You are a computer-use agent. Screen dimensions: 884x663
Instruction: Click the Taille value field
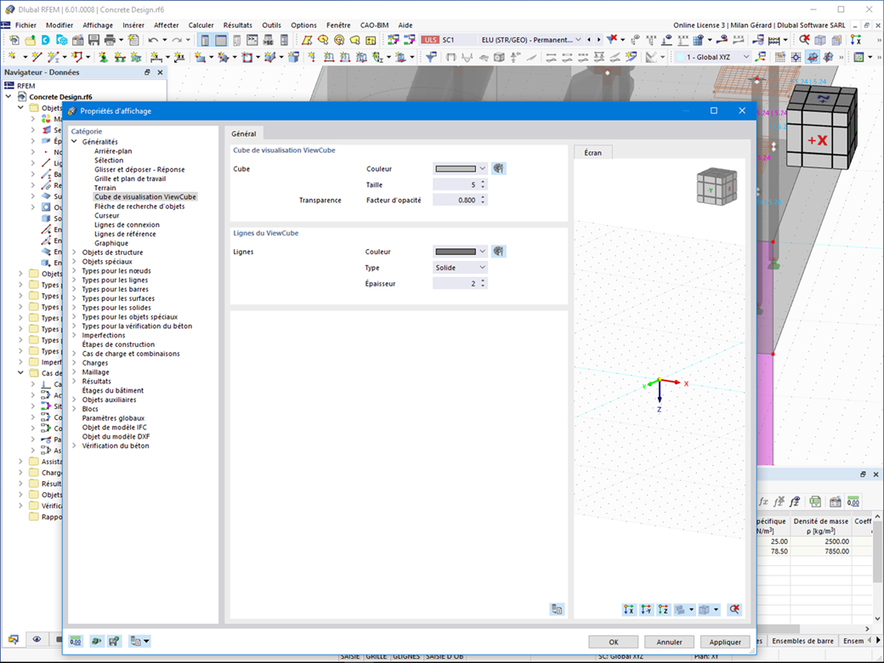[456, 184]
